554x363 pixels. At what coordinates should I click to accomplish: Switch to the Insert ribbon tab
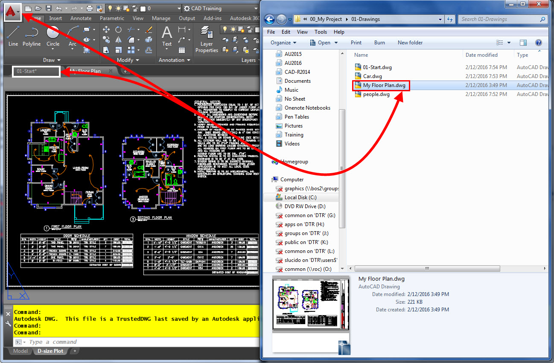(x=55, y=18)
